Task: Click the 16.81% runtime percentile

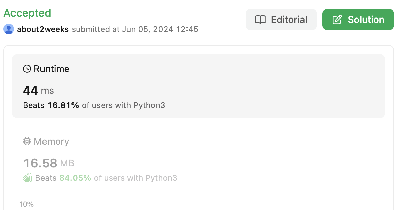Action: (x=63, y=105)
